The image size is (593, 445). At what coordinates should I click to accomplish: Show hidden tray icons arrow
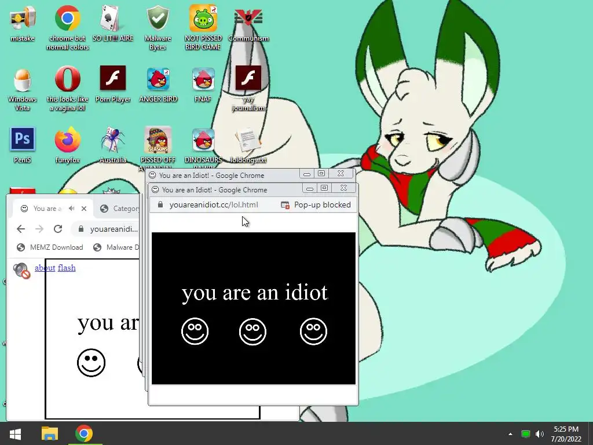tap(510, 433)
